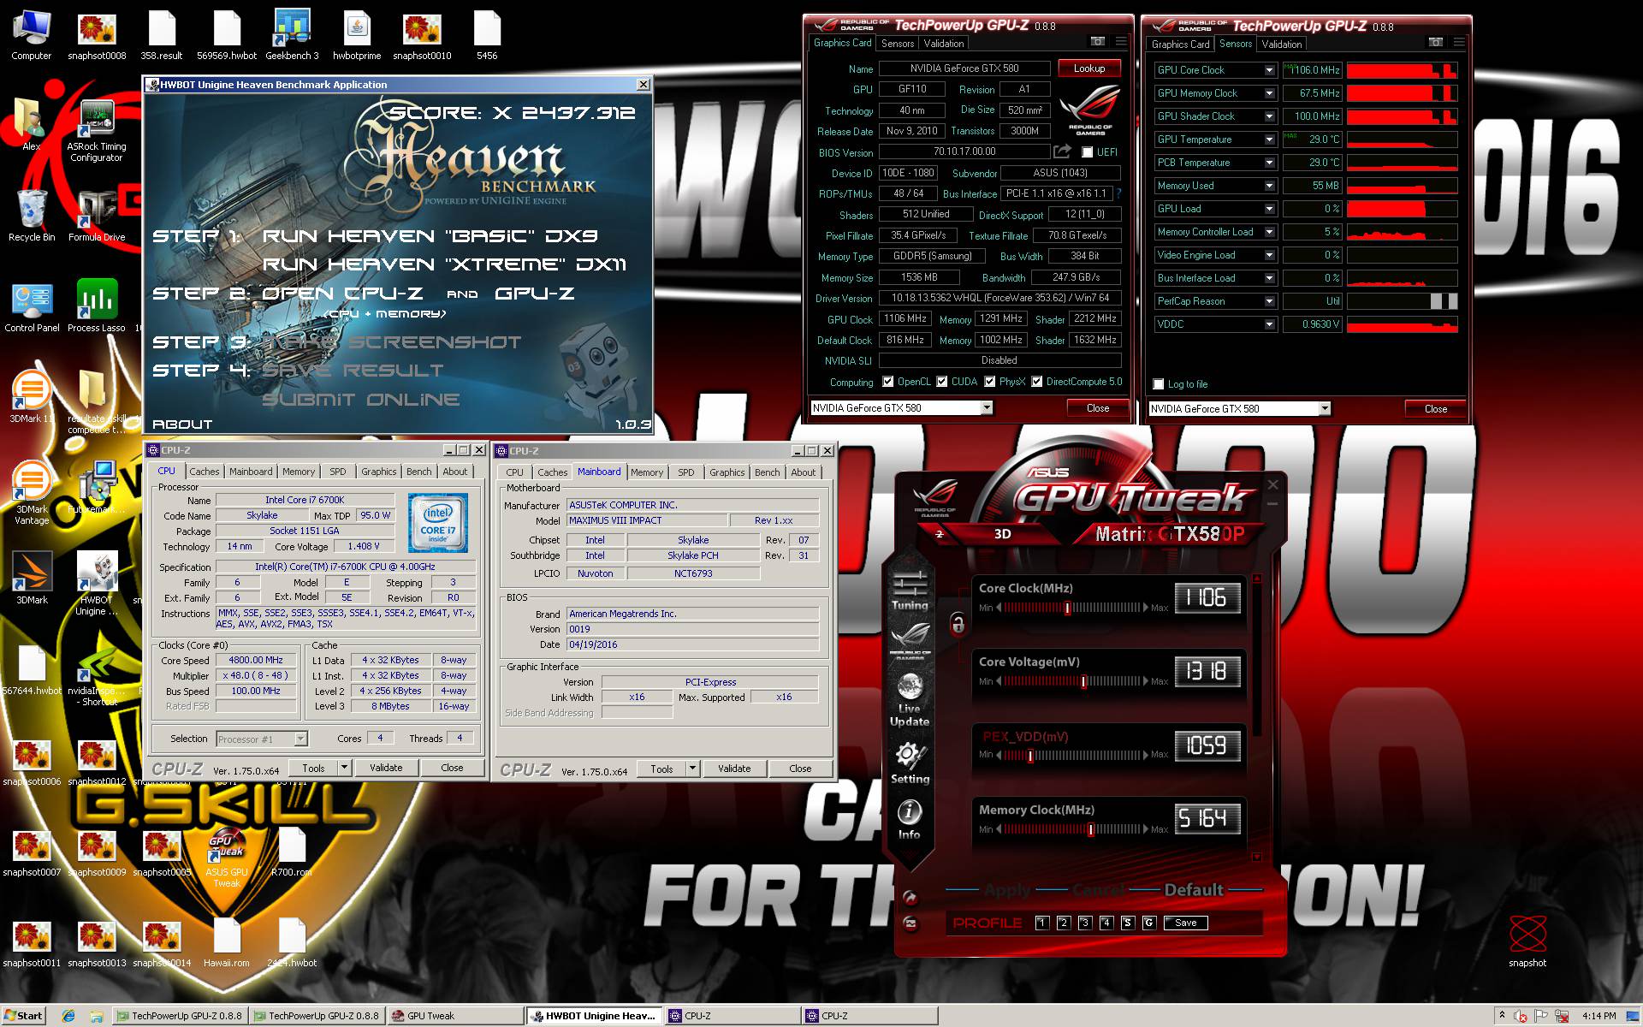Screen dimensions: 1643x1027
Task: Toggle the PhysX checkbox in GPU-Z
Action: [x=990, y=382]
